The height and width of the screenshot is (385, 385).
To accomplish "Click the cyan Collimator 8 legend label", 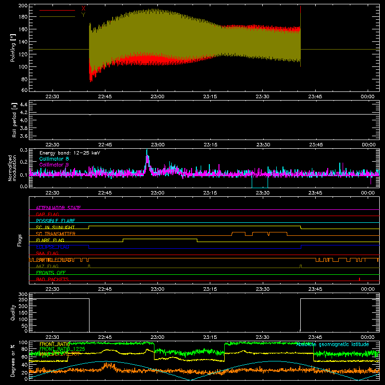I will (54, 159).
